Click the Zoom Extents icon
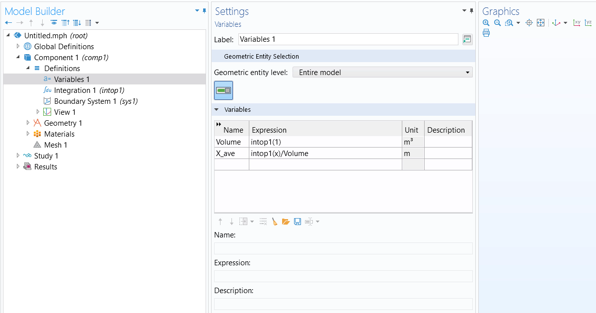The width and height of the screenshot is (596, 313). coord(541,23)
